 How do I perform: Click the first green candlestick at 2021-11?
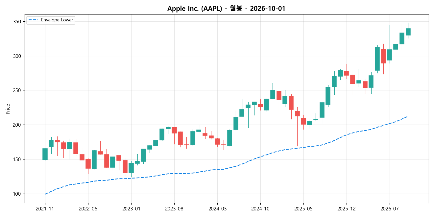pos(45,154)
